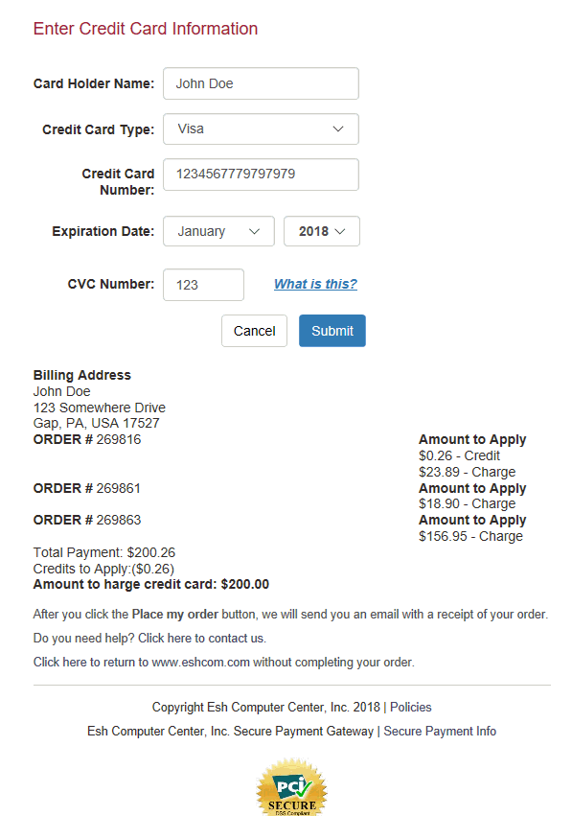Viewport: 572px width, 816px height.
Task: Click the Enter Credit Card Information heading
Action: (146, 29)
